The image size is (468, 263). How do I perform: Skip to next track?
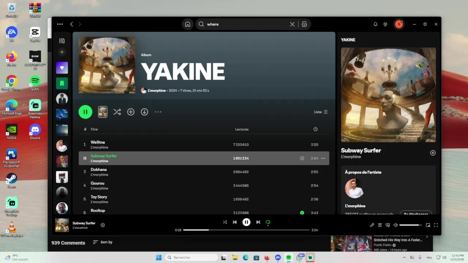(x=258, y=222)
